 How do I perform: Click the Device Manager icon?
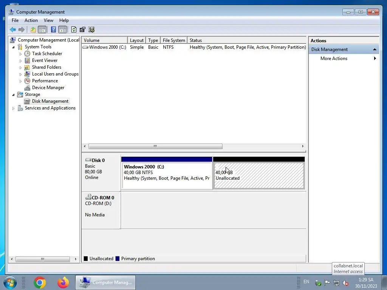click(x=27, y=88)
